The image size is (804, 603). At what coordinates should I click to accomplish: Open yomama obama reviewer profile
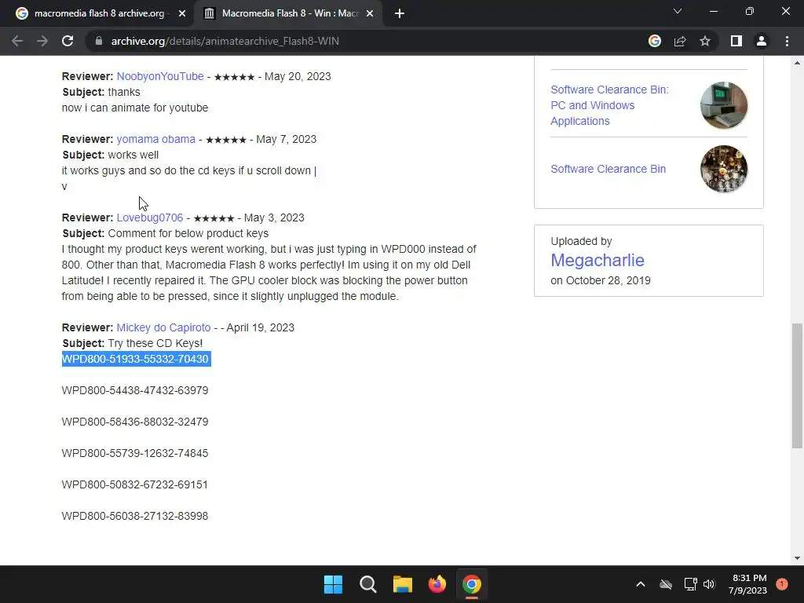(x=156, y=140)
